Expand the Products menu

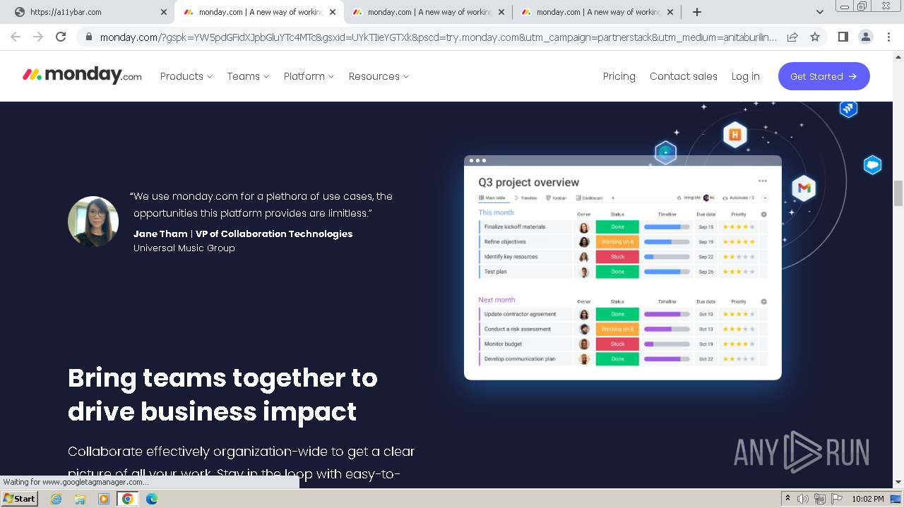tap(186, 76)
